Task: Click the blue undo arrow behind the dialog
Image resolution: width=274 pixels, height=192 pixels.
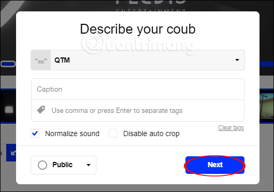Action: point(11,153)
